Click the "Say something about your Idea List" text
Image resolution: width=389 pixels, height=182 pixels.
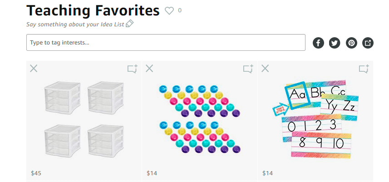pyautogui.click(x=75, y=24)
